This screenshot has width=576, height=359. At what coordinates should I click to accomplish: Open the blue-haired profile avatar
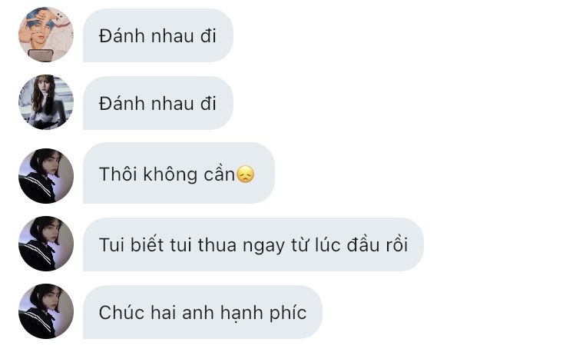46,35
